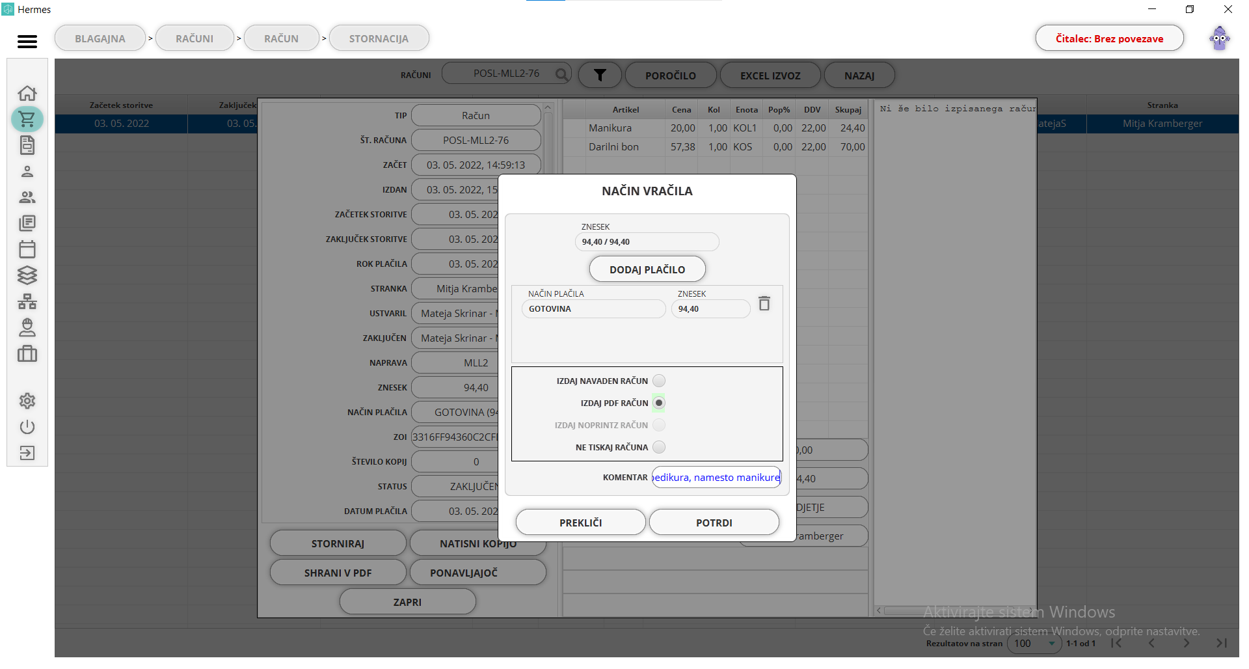Click the STORNIRAJ button
The width and height of the screenshot is (1249, 669).
click(x=338, y=543)
